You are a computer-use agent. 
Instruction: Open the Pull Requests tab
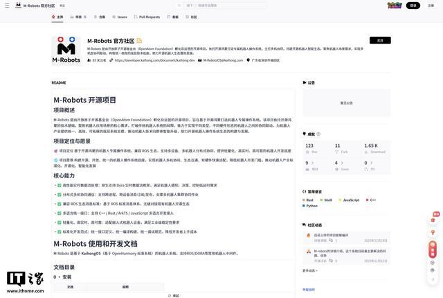coord(147,17)
